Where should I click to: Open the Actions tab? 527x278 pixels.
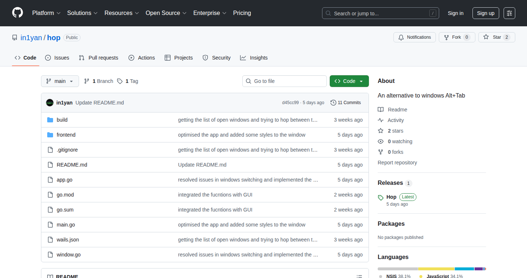(x=142, y=58)
